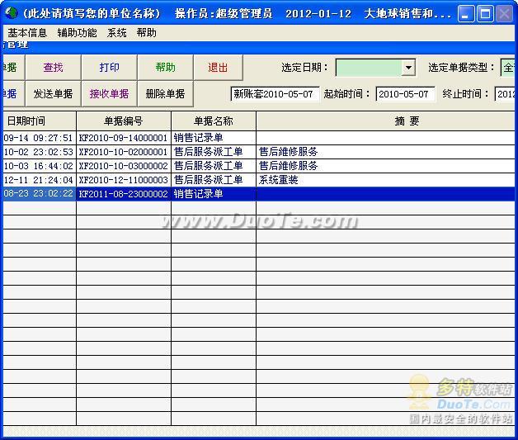518x440 pixels.
Task: Click the 终止时间 date field
Action: coord(505,94)
